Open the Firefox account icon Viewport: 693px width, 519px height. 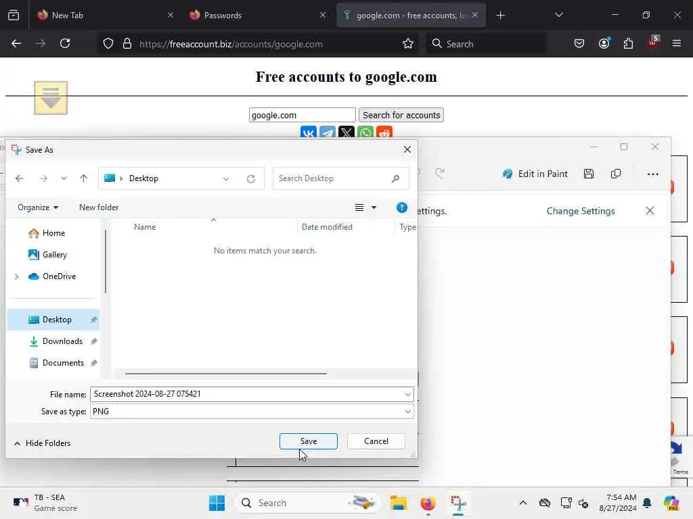pos(604,43)
